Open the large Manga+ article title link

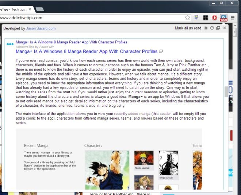(x=87, y=51)
